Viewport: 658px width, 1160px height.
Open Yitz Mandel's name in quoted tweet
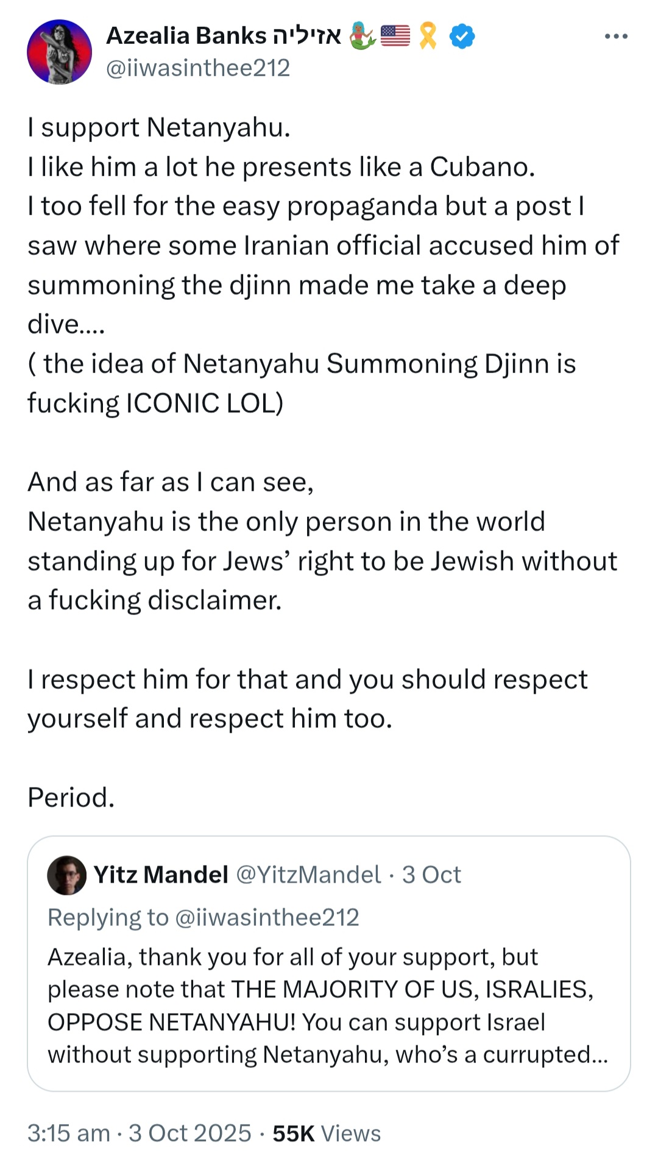point(161,875)
